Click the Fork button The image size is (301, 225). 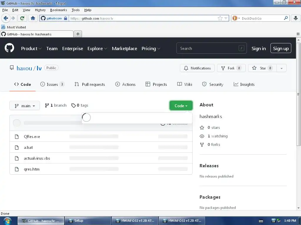tap(231, 68)
